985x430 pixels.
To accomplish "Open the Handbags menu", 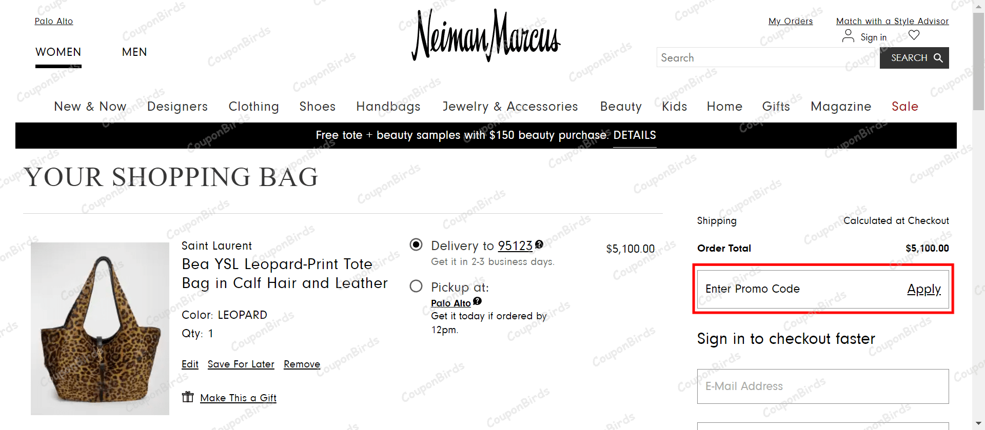I will click(x=388, y=106).
